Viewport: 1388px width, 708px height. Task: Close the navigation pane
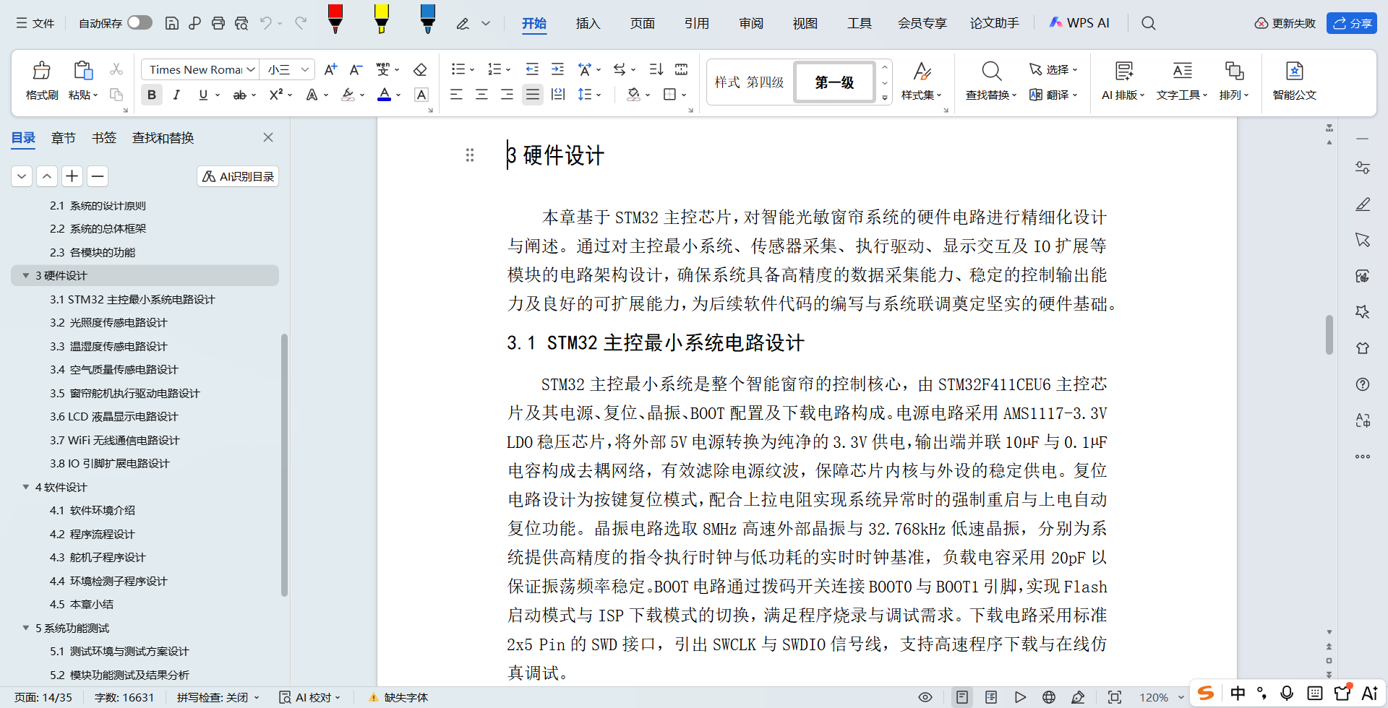tap(268, 137)
